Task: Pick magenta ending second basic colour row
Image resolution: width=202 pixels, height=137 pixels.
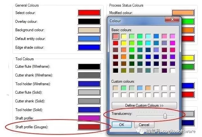Action: pos(173,43)
